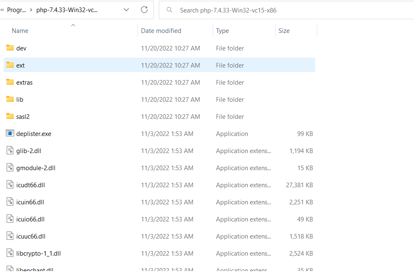Select the deplister.exe file name
Viewport: 414px width, 274px height.
[33, 134]
